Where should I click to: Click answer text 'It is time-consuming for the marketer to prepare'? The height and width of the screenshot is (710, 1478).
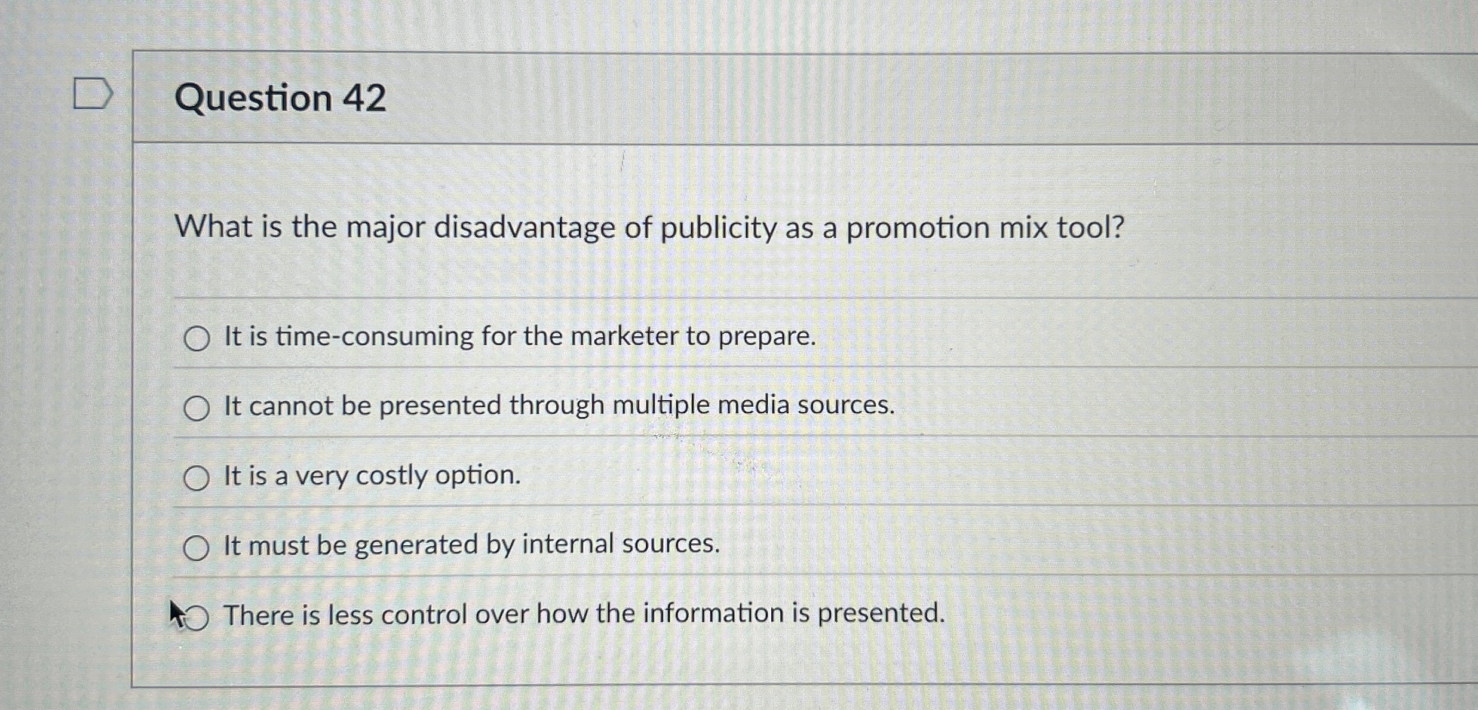pos(519,337)
